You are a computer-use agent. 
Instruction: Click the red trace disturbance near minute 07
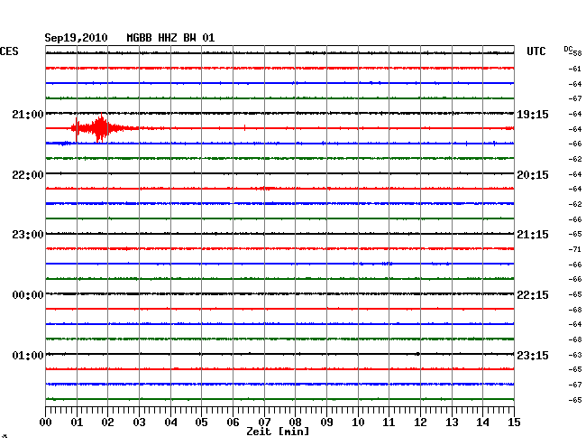click(x=266, y=188)
